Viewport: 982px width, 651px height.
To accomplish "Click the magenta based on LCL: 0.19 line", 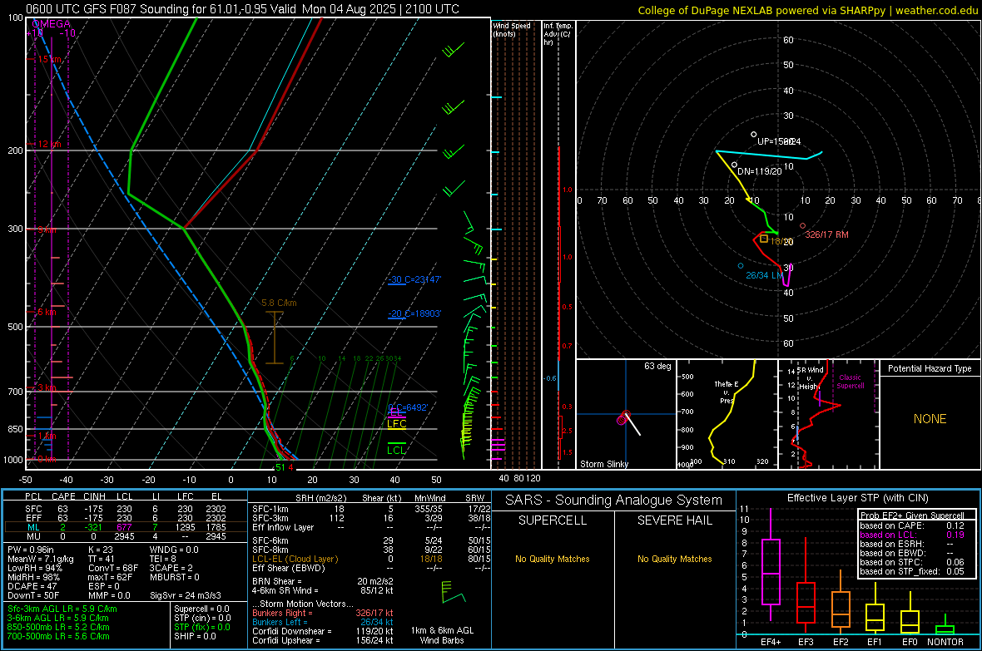I will click(x=912, y=535).
